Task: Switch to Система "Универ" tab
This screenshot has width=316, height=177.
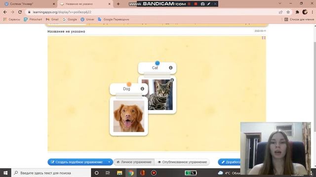Action: coord(29,4)
